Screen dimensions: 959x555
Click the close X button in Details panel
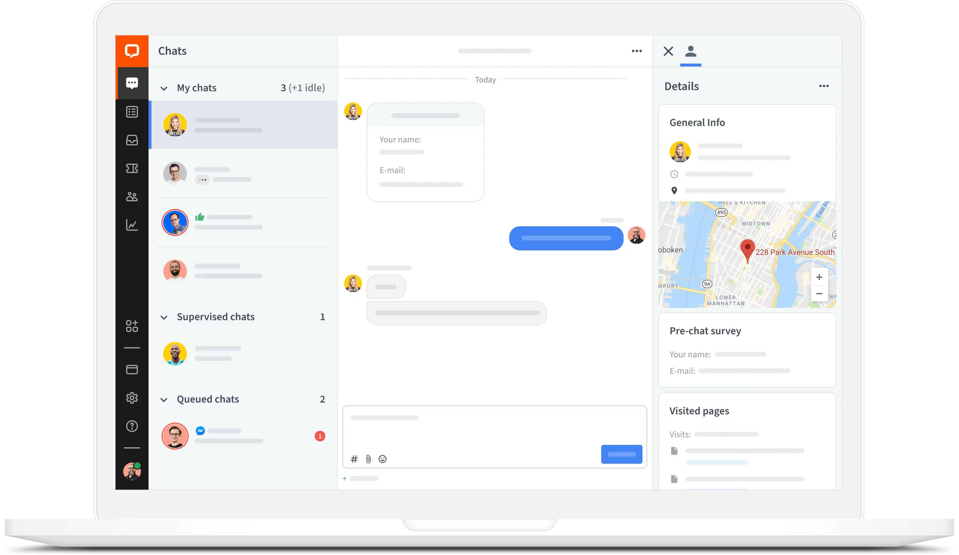(668, 51)
